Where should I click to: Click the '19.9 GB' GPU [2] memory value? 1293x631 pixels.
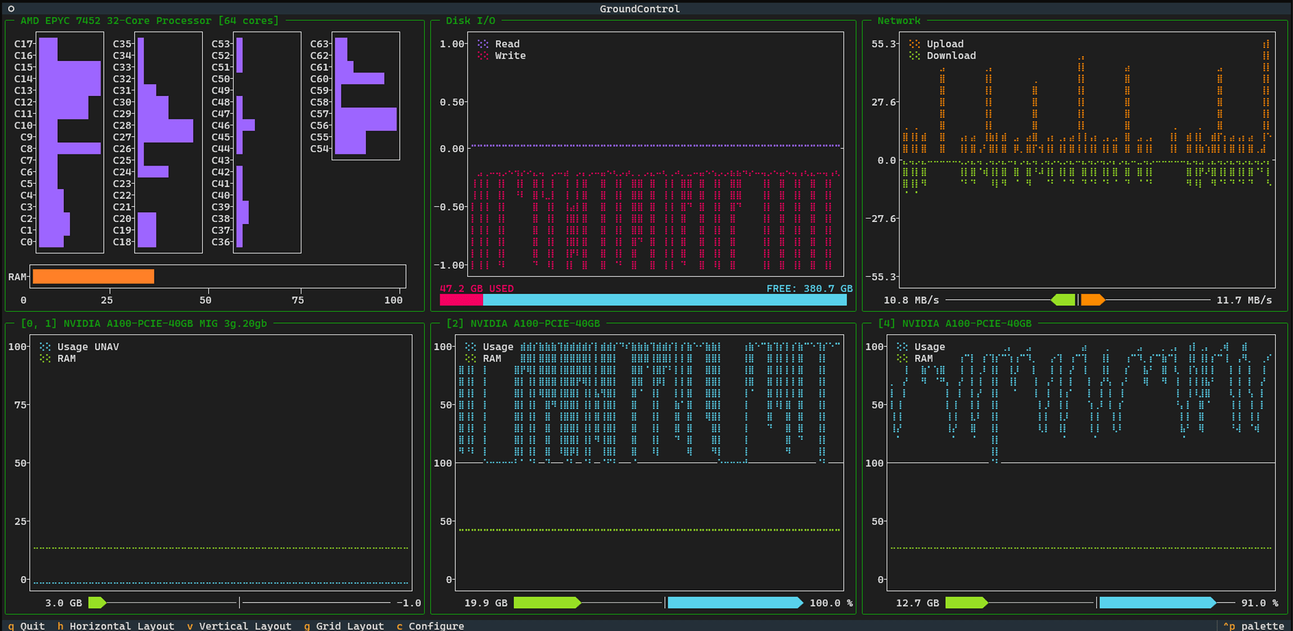[x=485, y=603]
